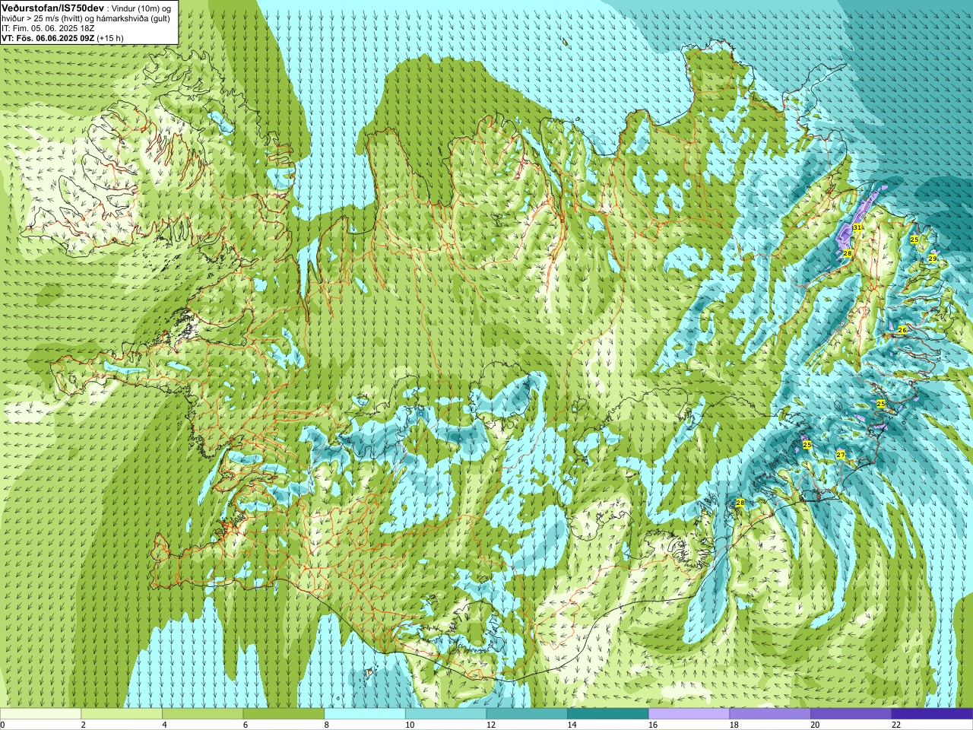Click the legend scale number 22
973x730 pixels.
pyautogui.click(x=896, y=725)
